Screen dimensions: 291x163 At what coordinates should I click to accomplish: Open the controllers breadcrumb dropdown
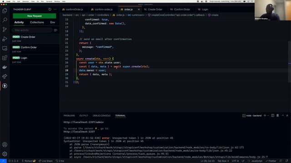(103, 15)
